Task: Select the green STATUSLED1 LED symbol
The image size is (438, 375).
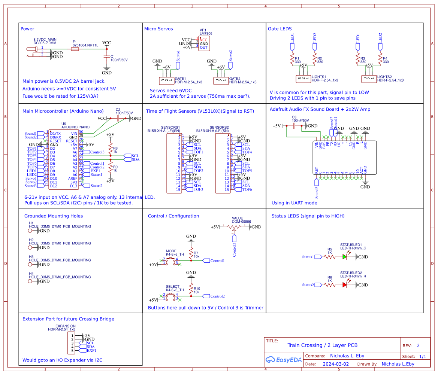Action: click(x=345, y=257)
